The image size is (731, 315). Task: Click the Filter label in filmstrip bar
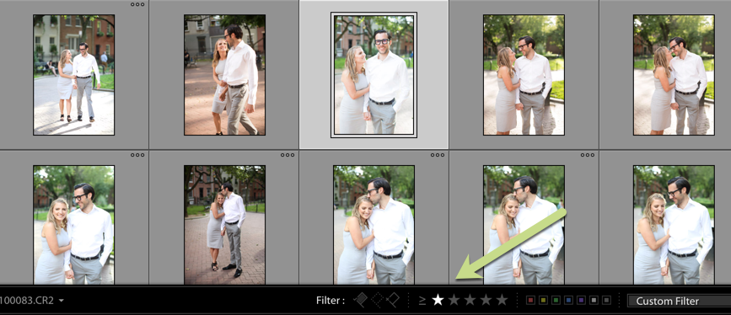tap(331, 301)
